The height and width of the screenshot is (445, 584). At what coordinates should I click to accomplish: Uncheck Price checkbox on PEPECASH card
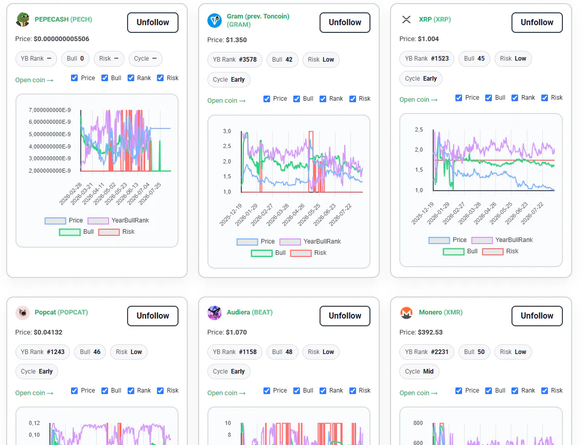pyautogui.click(x=75, y=78)
